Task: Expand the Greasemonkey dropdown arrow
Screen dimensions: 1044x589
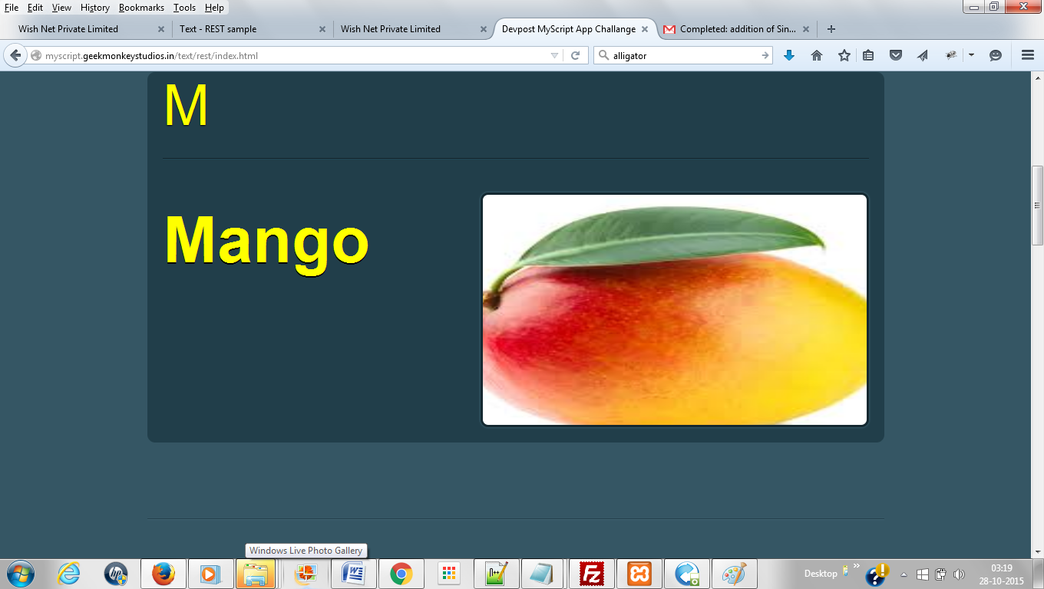Action: pyautogui.click(x=971, y=55)
